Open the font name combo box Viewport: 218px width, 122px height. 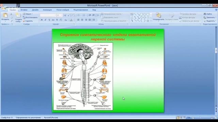tap(48, 15)
